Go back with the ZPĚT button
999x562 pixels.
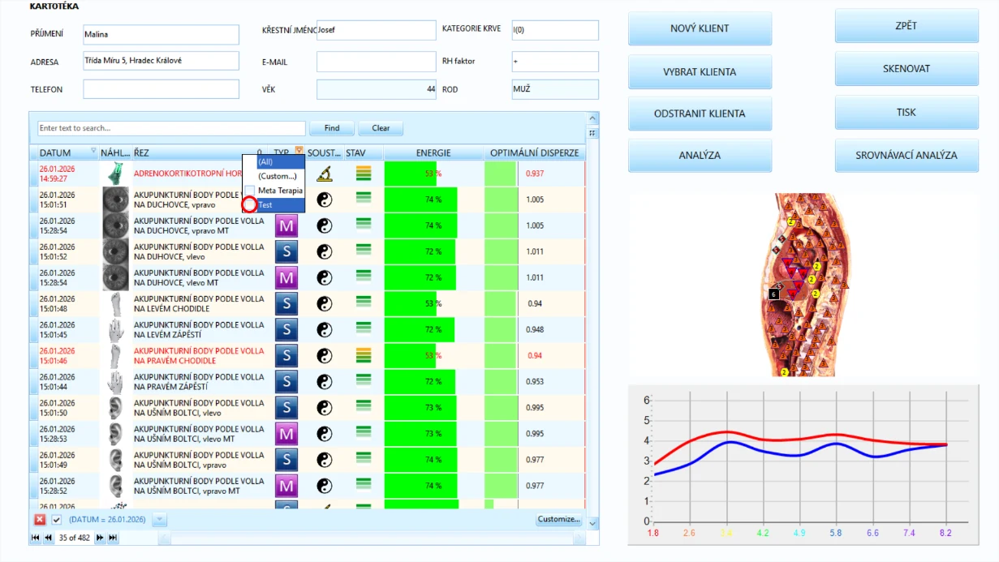[x=906, y=26]
